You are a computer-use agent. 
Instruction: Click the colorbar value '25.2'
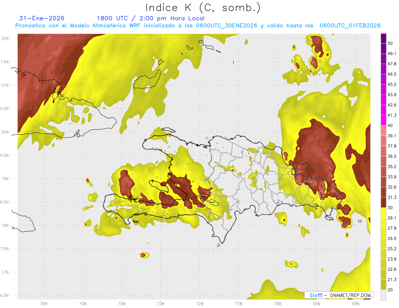click(x=392, y=249)
